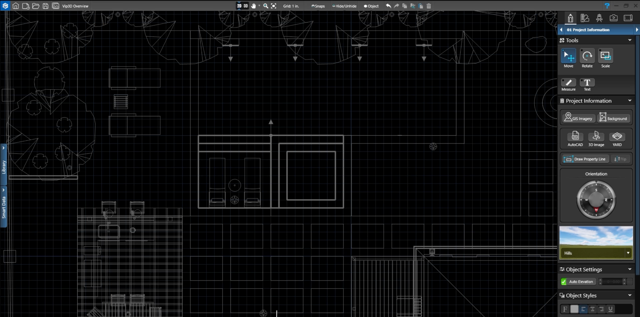Toggle the Snaps option
The height and width of the screenshot is (317, 640).
click(x=318, y=6)
